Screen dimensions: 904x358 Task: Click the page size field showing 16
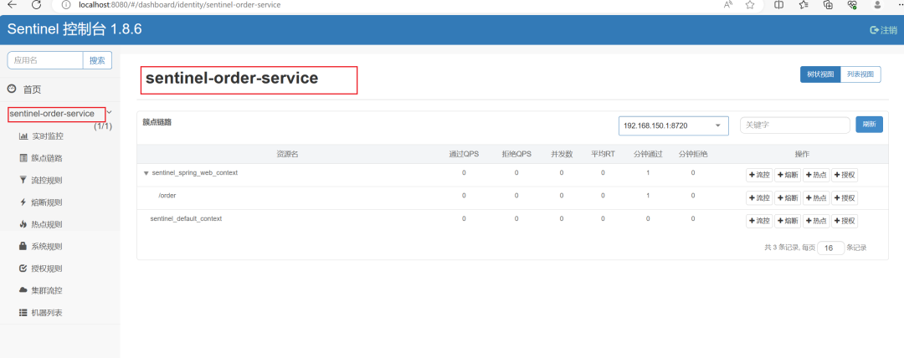831,248
